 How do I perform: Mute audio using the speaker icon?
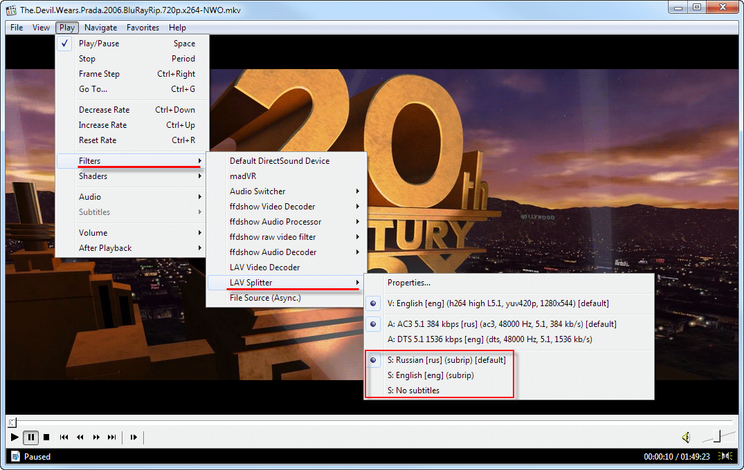coord(686,437)
